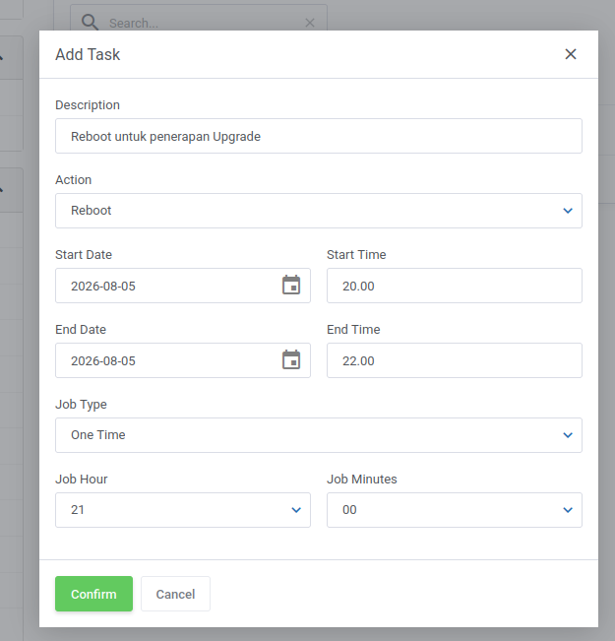Open the Job Minutes dropdown showing 00
This screenshot has height=641, width=615.
455,510
